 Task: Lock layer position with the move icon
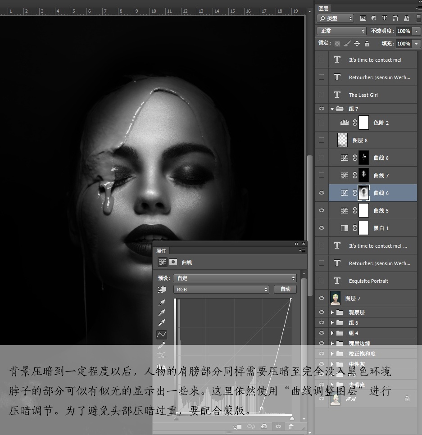coord(357,44)
